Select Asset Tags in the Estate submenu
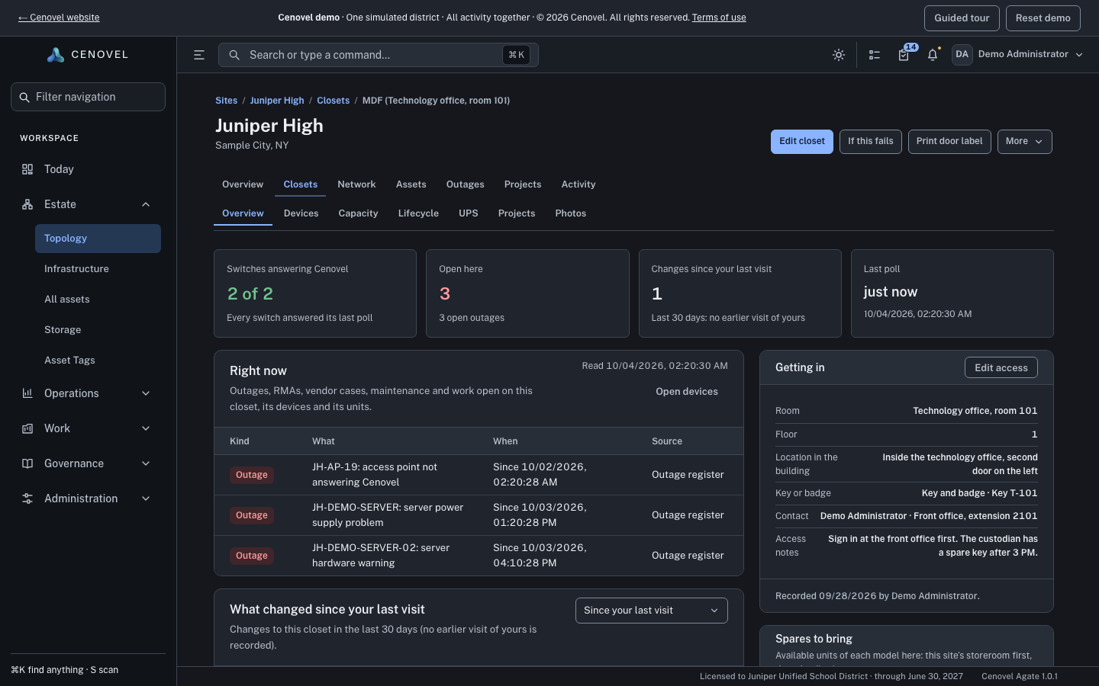 [x=98, y=361]
